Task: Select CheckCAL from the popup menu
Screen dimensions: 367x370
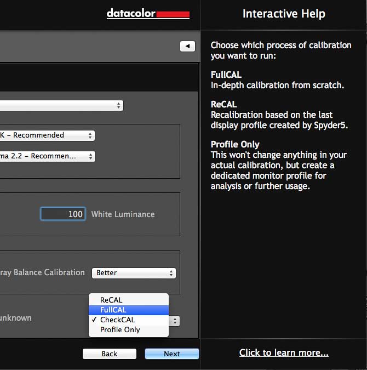Action: (129, 320)
